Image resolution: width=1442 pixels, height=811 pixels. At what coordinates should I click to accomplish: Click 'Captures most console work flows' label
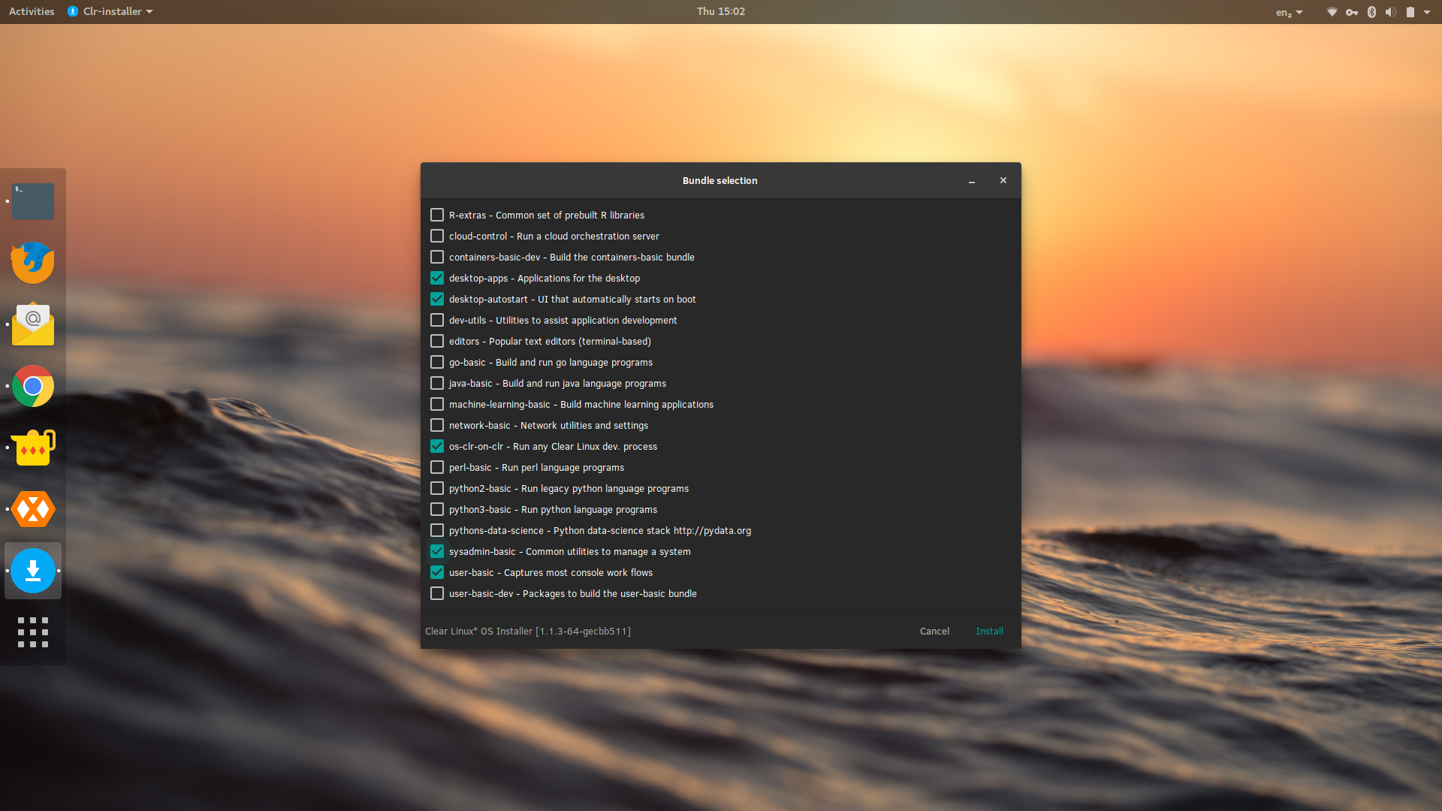578,573
